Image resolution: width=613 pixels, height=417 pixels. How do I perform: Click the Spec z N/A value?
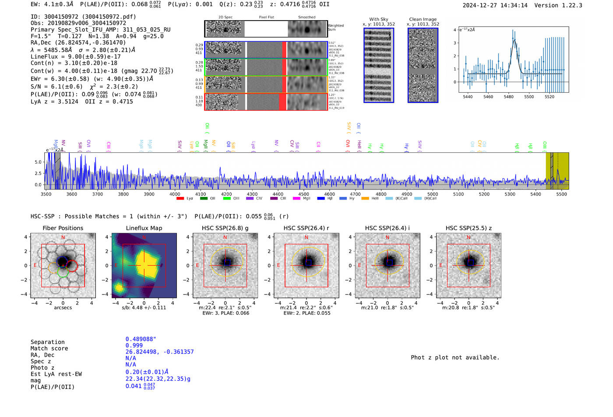coord(130,358)
